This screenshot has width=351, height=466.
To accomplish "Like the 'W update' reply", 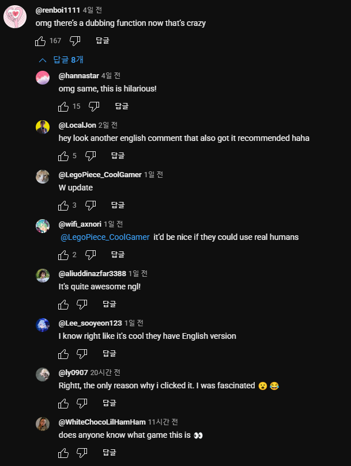I will click(63, 205).
